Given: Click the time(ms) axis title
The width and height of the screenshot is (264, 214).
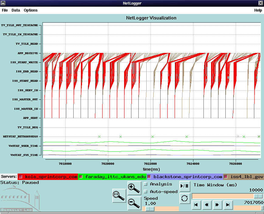Looking at the screenshot, I should pyautogui.click(x=151, y=169).
